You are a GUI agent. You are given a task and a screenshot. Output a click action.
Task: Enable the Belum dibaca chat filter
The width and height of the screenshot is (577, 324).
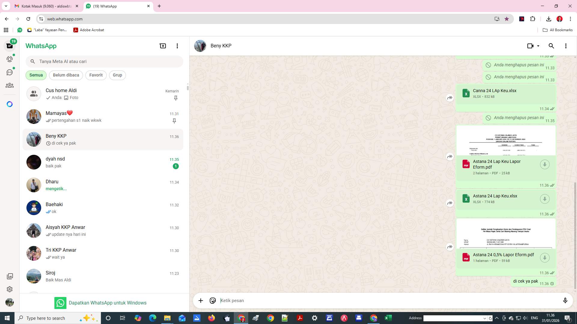(66, 75)
